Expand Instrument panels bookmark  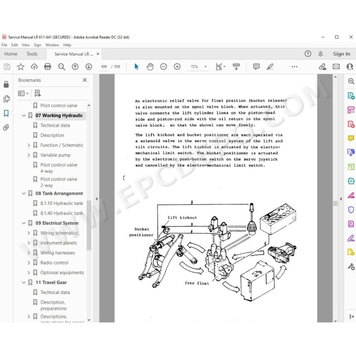click(x=28, y=243)
